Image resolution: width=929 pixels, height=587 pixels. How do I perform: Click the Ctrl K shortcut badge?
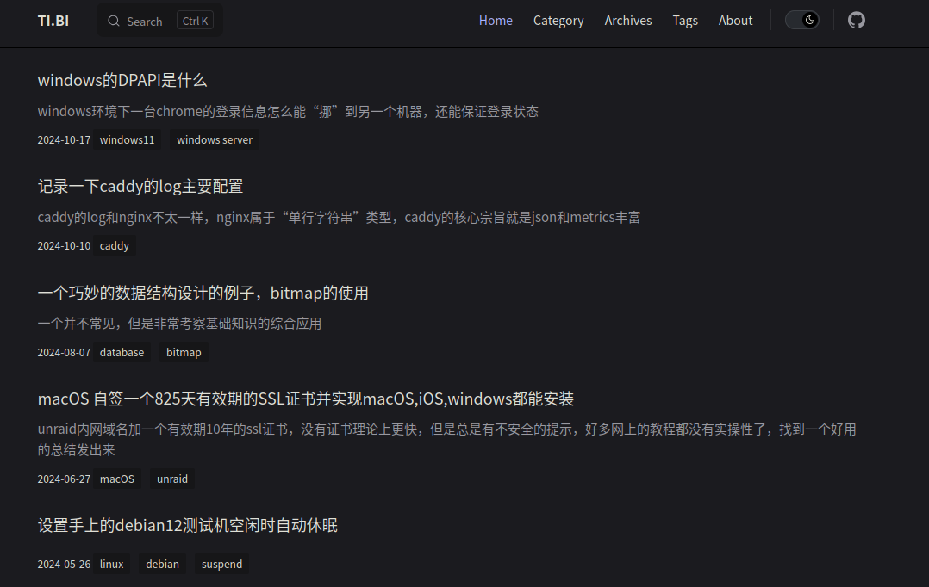point(195,21)
